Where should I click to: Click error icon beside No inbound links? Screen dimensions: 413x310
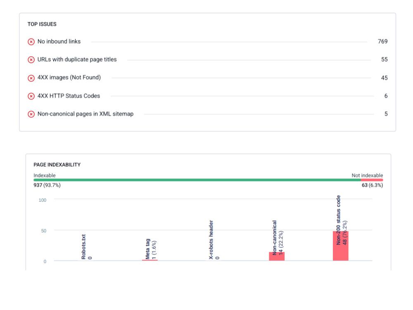point(31,42)
